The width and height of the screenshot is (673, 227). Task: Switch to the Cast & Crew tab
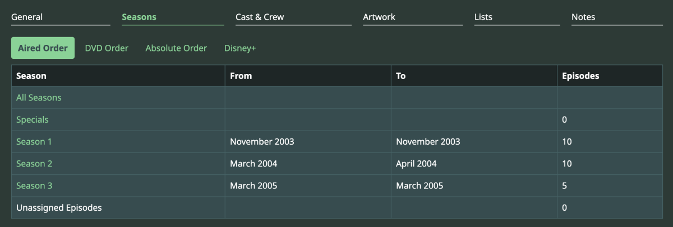(x=260, y=17)
